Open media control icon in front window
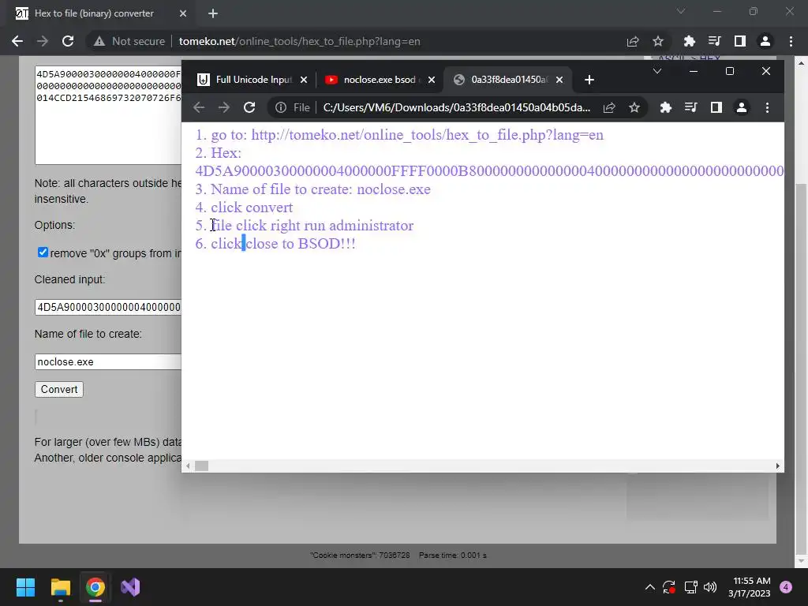Screen dimensions: 808x606 point(691,107)
